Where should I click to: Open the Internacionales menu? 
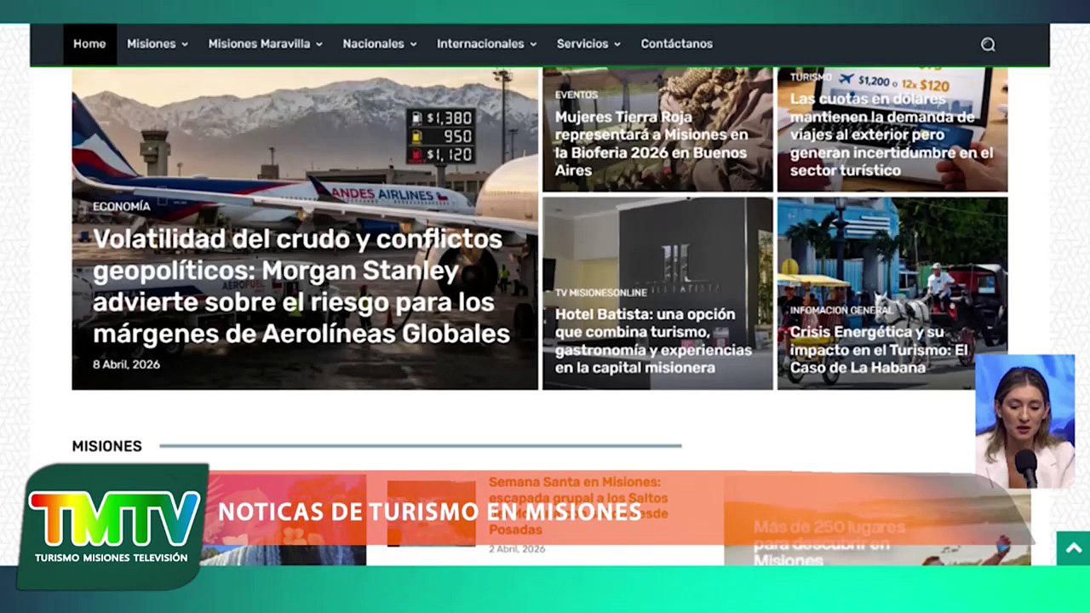tap(480, 44)
